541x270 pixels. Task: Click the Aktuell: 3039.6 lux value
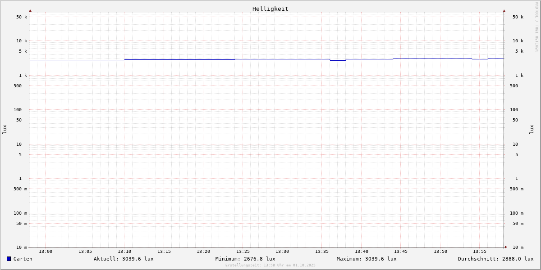click(x=124, y=259)
